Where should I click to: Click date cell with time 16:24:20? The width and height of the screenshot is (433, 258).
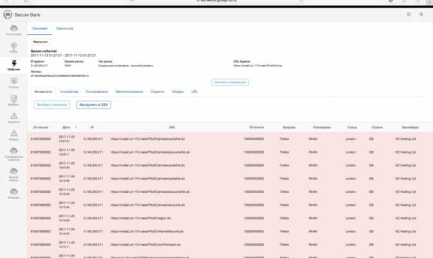[x=67, y=165]
